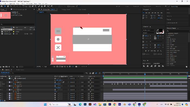
Task: Switch to the Render Queue tab
Action: pos(20,70)
